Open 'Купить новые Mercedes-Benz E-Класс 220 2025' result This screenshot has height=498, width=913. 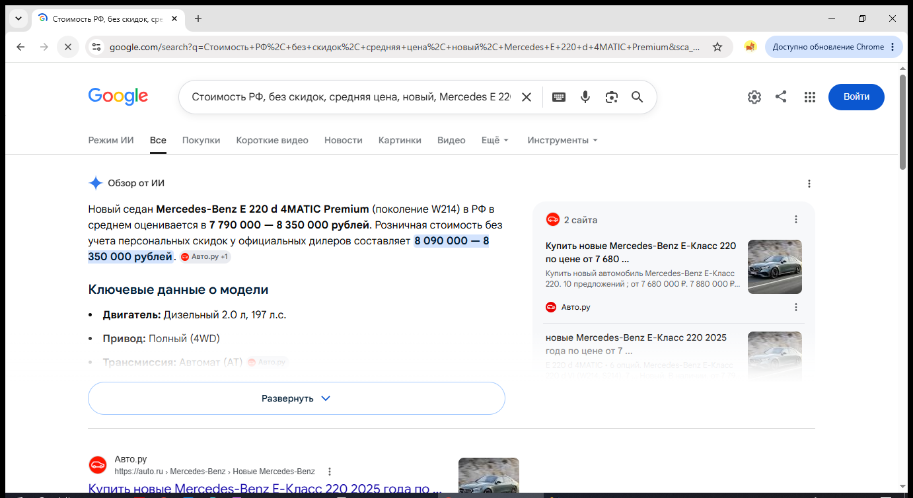(x=265, y=489)
